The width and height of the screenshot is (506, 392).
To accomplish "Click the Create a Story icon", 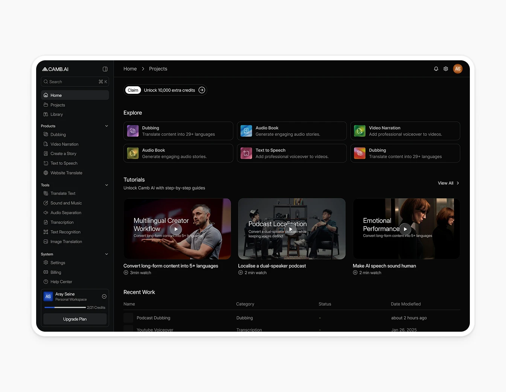I will click(46, 153).
